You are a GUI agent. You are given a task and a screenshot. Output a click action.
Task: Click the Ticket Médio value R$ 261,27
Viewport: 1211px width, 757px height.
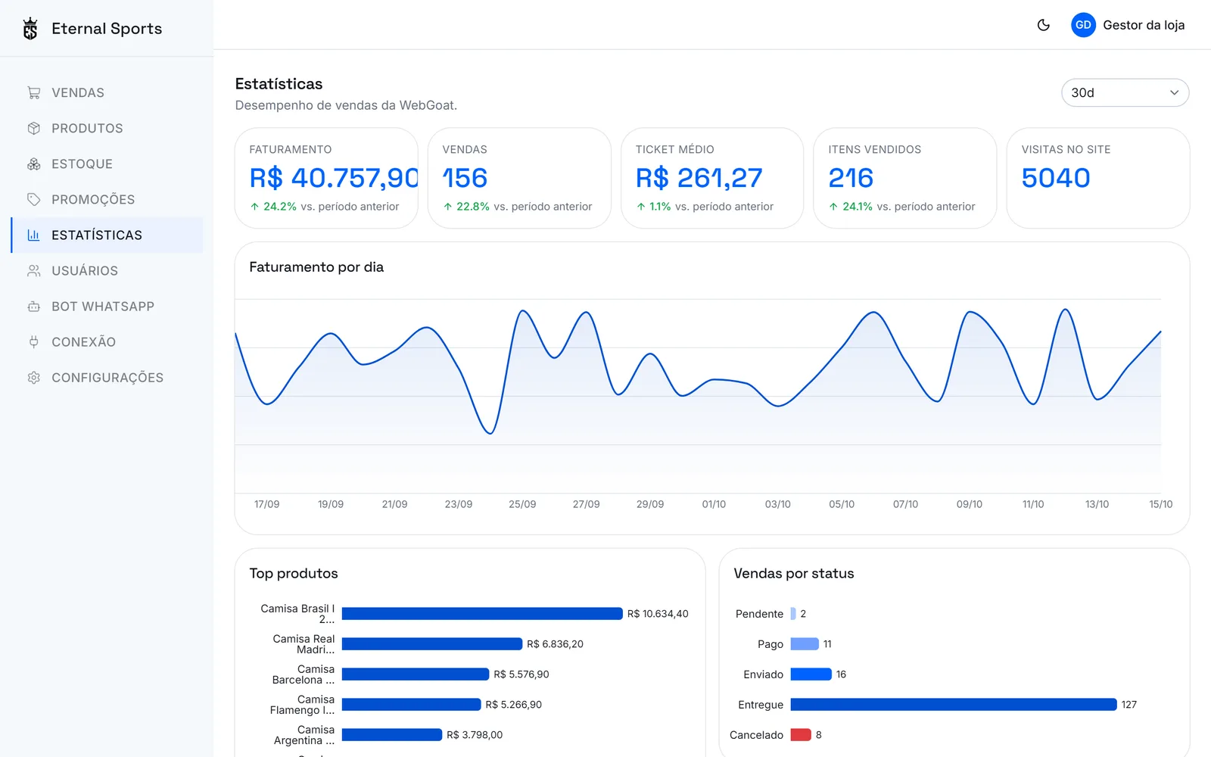coord(699,178)
